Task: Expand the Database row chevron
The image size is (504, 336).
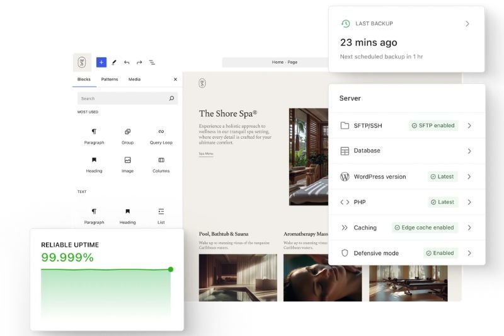Action: [469, 151]
